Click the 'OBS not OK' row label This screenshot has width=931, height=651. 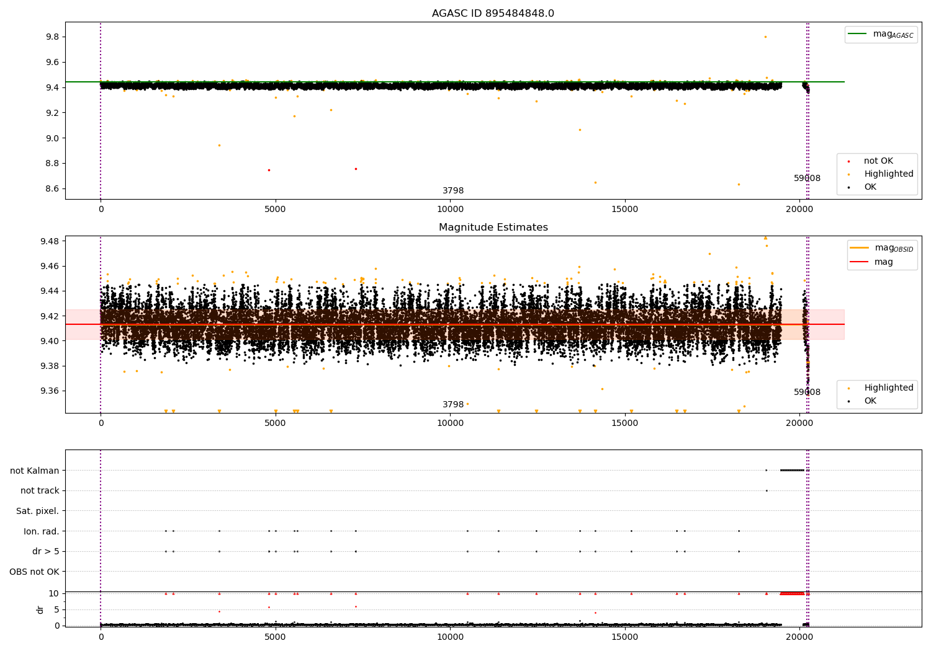click(x=34, y=572)
